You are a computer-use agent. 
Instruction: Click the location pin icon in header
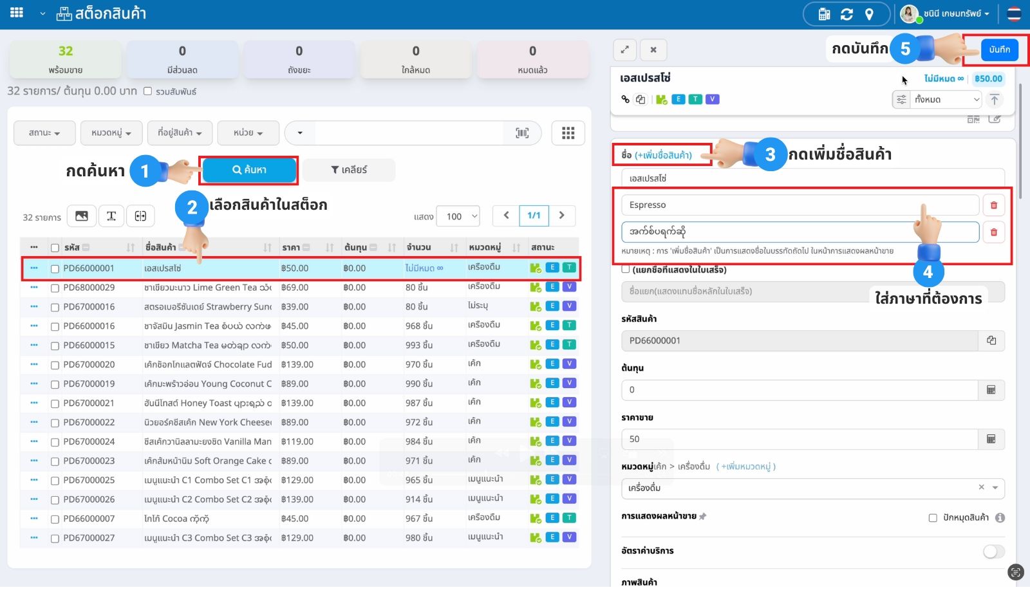click(x=869, y=14)
